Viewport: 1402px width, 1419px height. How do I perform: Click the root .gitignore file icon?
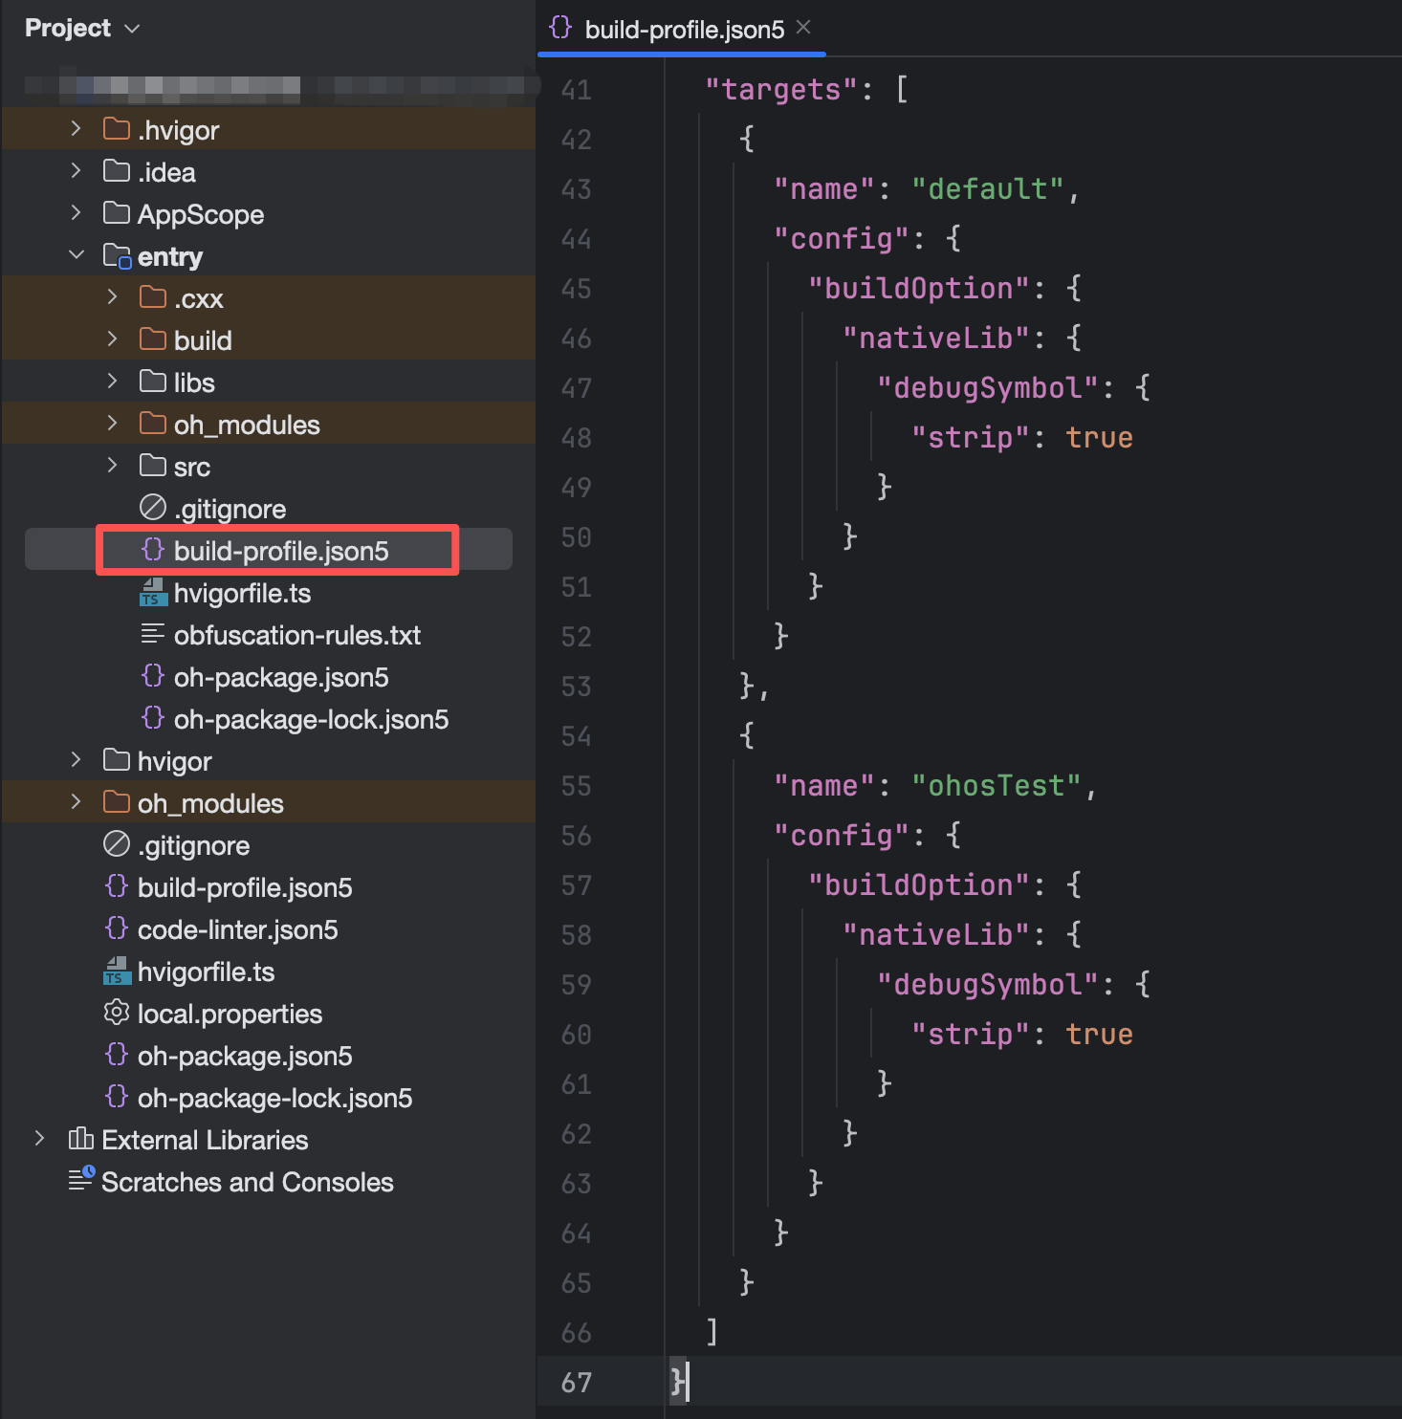point(116,845)
